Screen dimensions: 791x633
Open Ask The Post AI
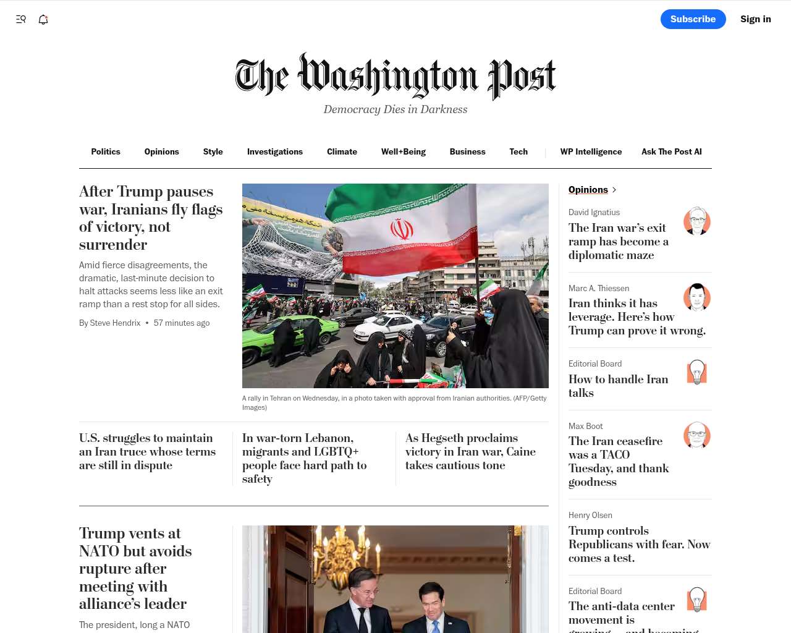[x=672, y=151]
